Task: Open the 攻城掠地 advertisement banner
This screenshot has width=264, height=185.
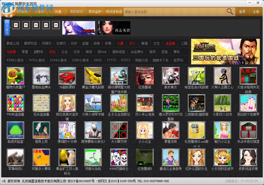Action: coord(225,51)
